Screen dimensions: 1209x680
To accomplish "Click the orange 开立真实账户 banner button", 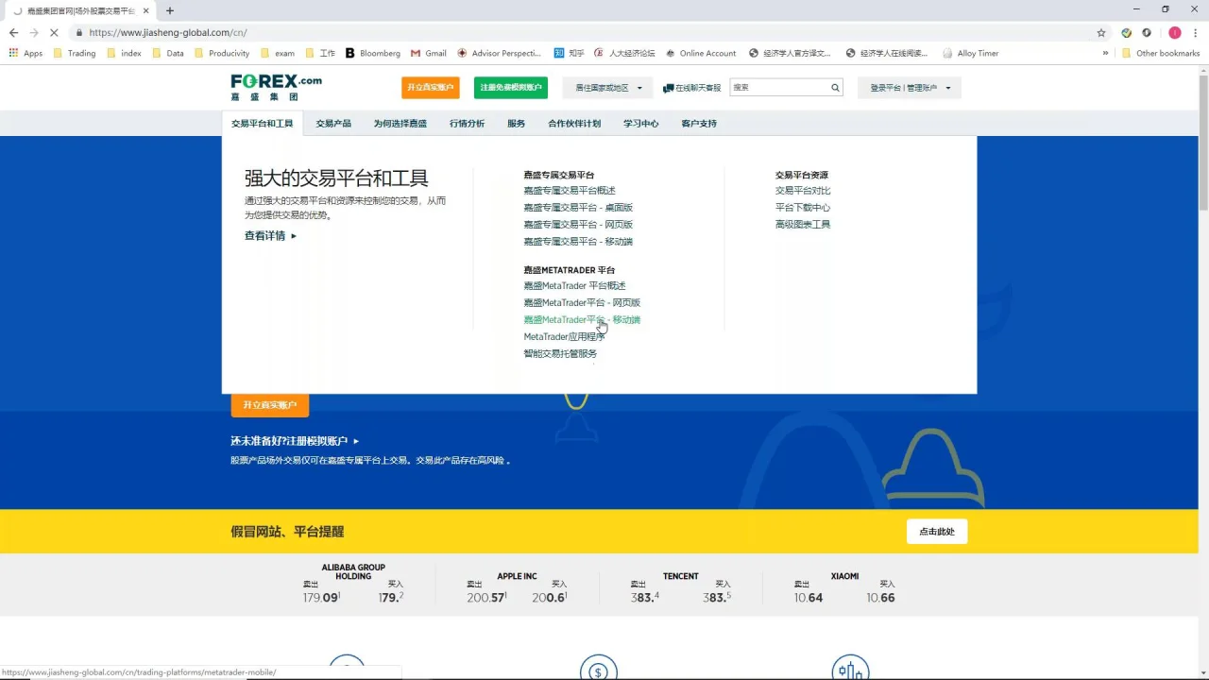I will 270,405.
